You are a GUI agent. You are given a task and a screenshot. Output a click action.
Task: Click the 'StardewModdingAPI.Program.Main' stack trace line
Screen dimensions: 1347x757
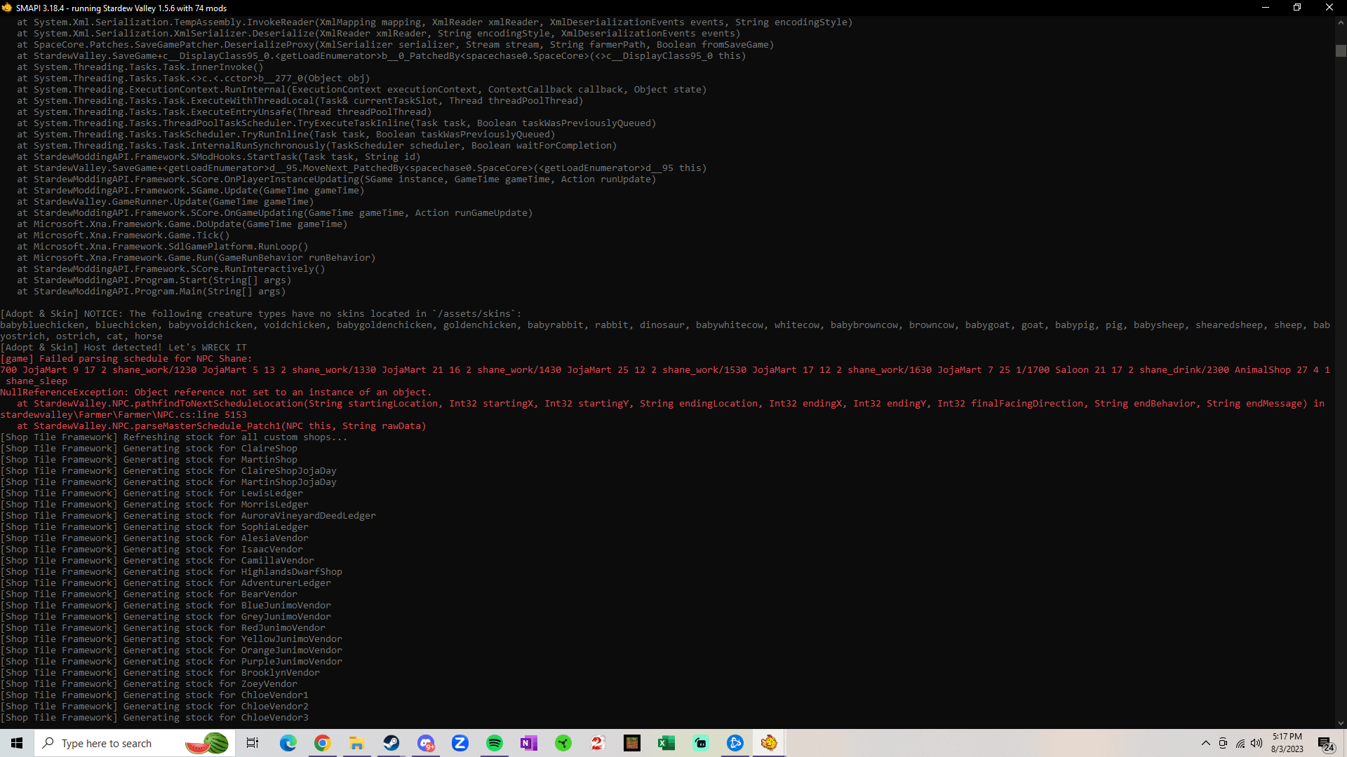coord(152,292)
